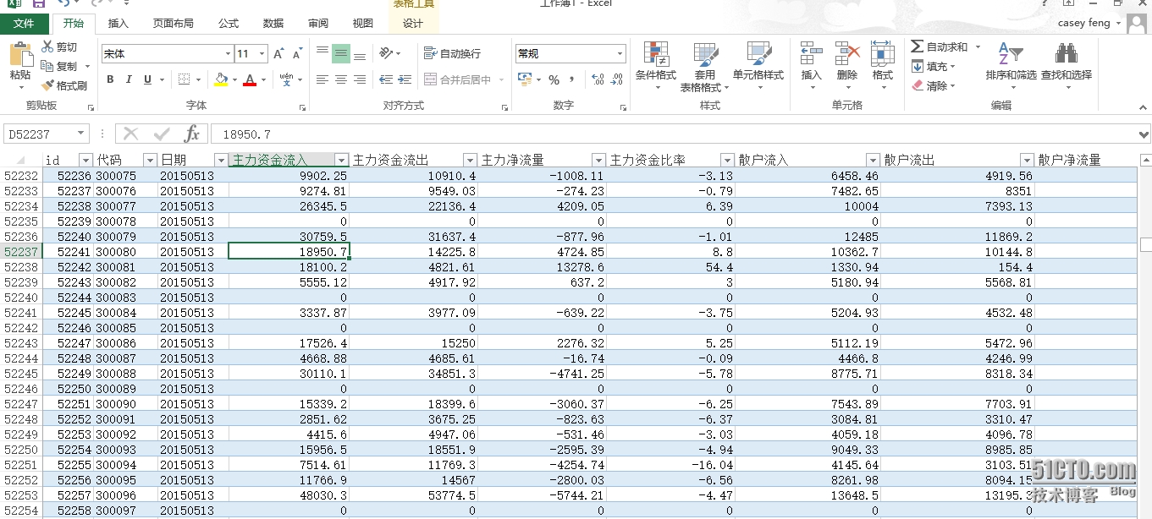
Task: Open the font size dropdown
Action: coord(262,54)
